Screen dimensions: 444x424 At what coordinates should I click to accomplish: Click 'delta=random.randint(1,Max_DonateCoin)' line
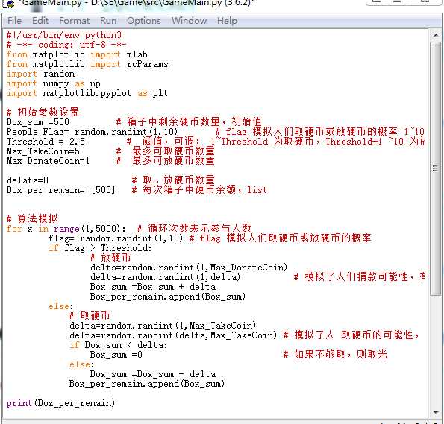[189, 268]
